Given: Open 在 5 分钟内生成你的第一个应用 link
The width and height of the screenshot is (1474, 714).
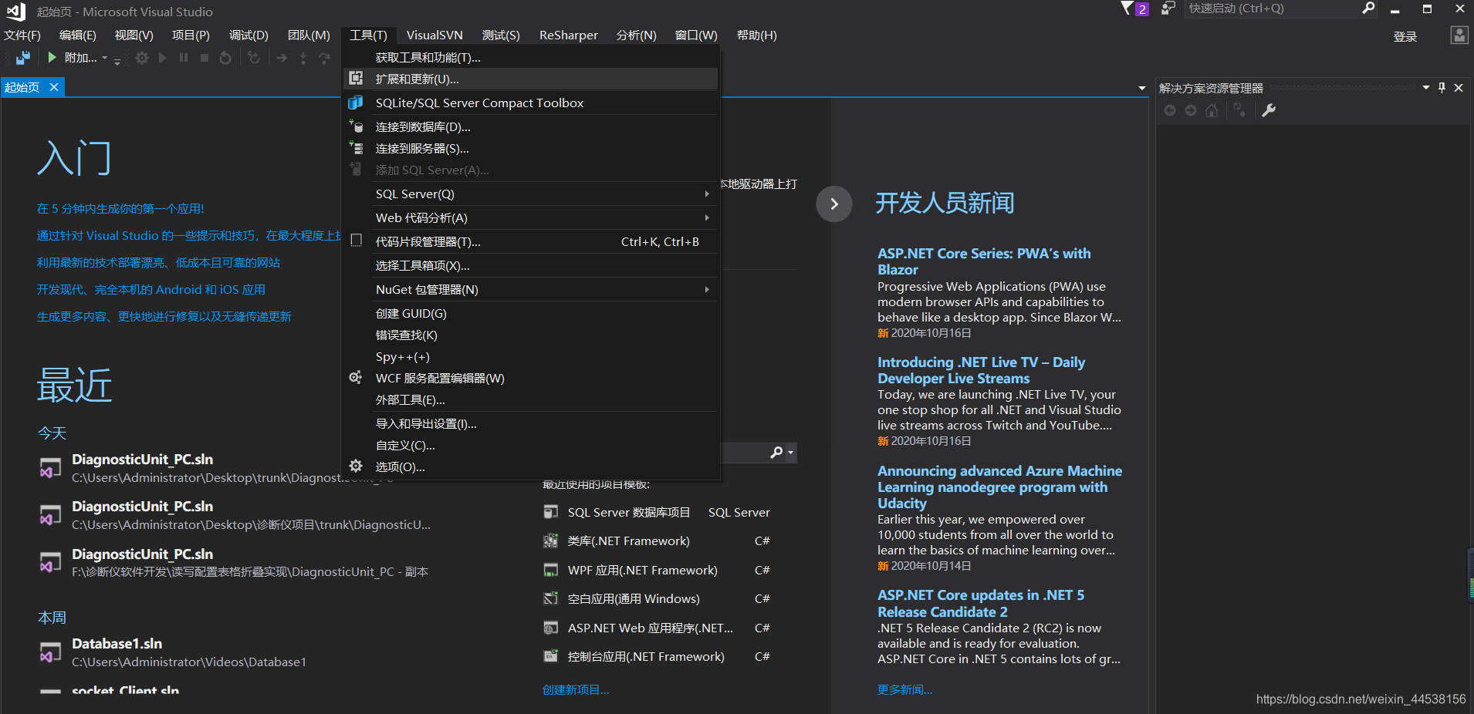Looking at the screenshot, I should [x=120, y=208].
